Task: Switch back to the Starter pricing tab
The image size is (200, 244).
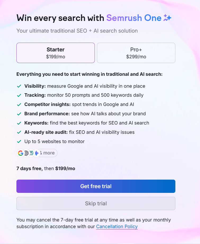Action: (55, 52)
